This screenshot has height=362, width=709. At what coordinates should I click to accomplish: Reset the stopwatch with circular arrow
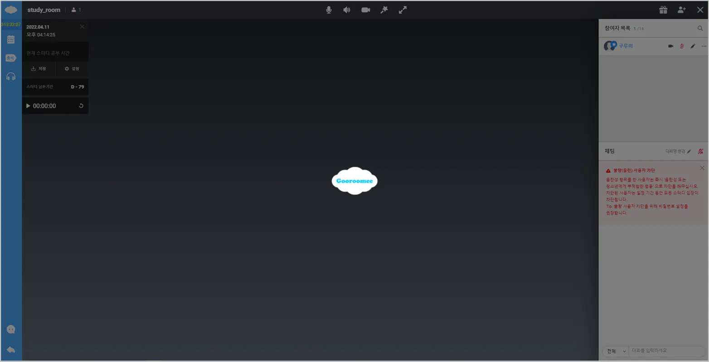tap(81, 106)
